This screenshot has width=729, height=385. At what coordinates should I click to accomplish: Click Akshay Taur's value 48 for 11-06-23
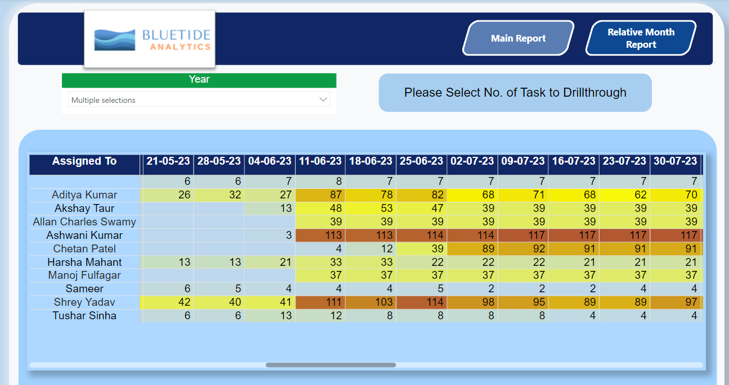click(320, 209)
